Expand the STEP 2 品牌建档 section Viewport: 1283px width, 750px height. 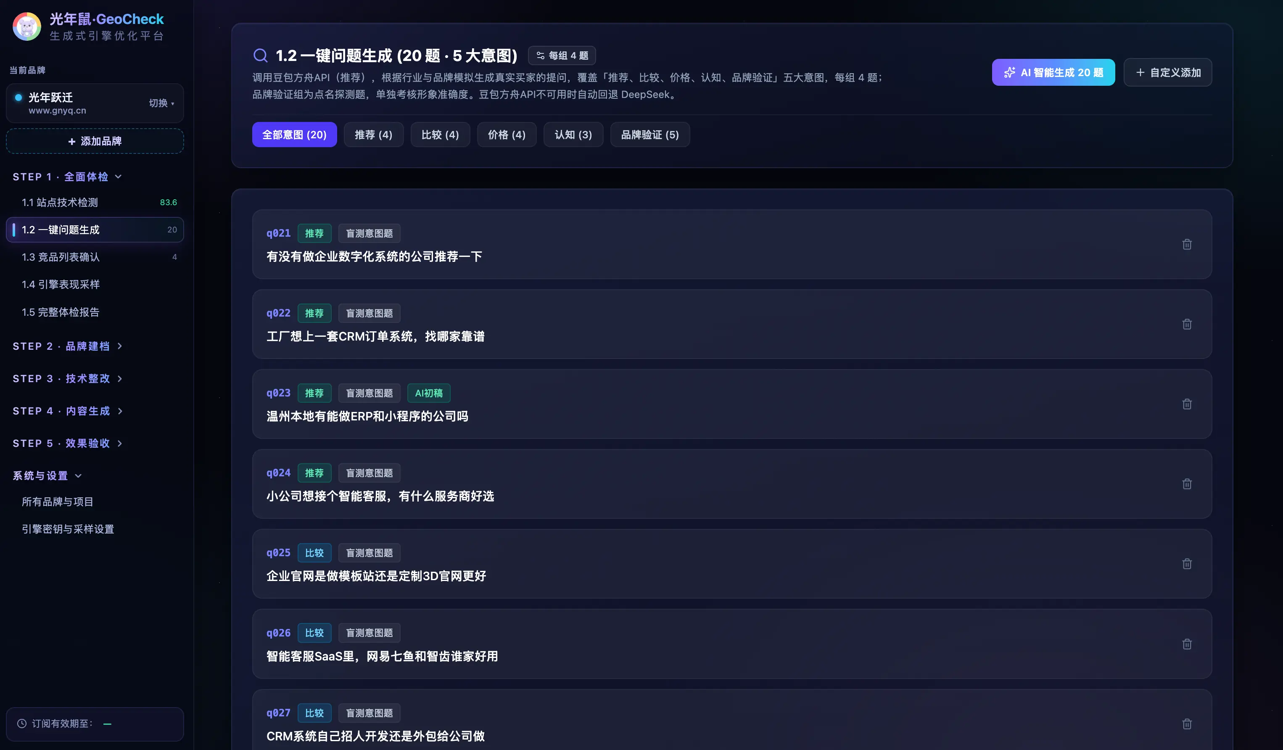tap(67, 346)
